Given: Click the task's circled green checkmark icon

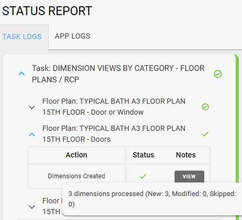Looking at the screenshot, I should [218, 74].
